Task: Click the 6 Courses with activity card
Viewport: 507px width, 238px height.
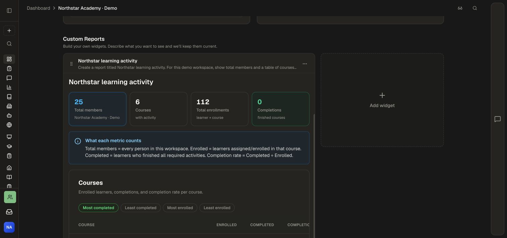Action: (159, 109)
